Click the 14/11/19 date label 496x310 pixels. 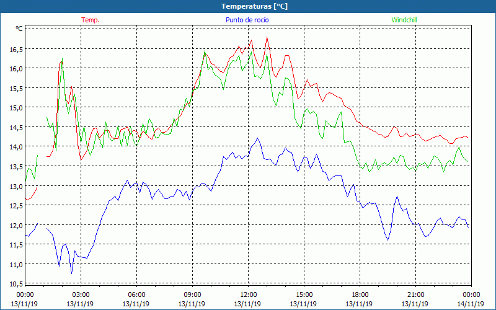(471, 304)
